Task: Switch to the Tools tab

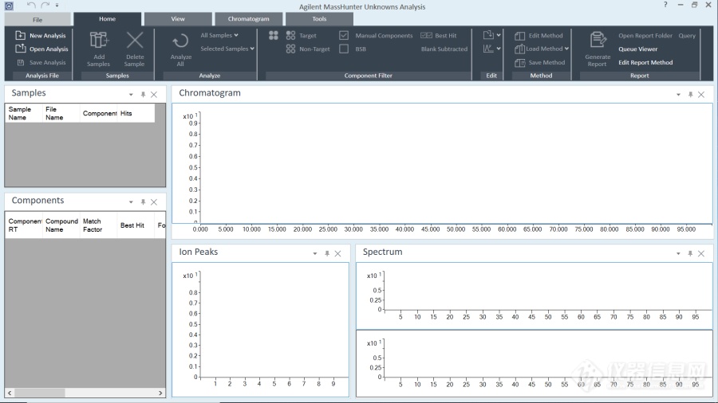Action: (x=319, y=19)
